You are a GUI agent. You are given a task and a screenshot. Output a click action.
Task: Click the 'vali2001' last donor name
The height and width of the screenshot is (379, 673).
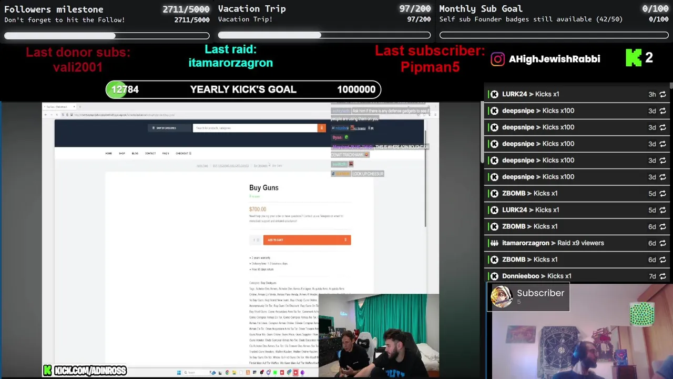click(78, 67)
